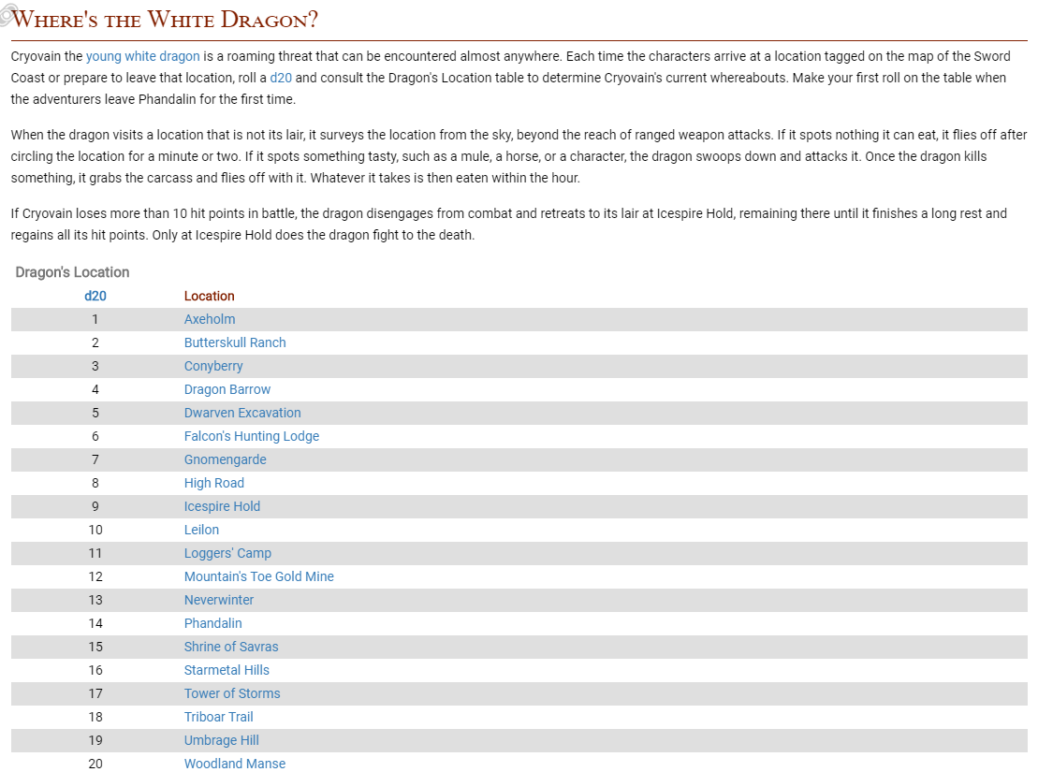Select the d20 value 16 cell

pos(95,670)
